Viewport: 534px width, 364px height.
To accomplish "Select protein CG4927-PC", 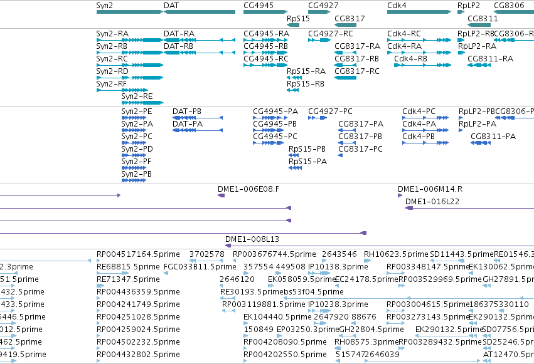I will [x=318, y=118].
